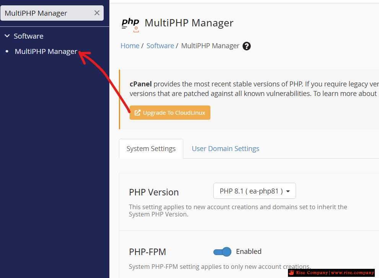Click the Software section label in sidebar

29,36
